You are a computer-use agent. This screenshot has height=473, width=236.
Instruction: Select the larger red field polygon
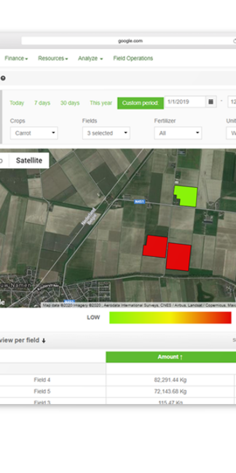(x=178, y=257)
